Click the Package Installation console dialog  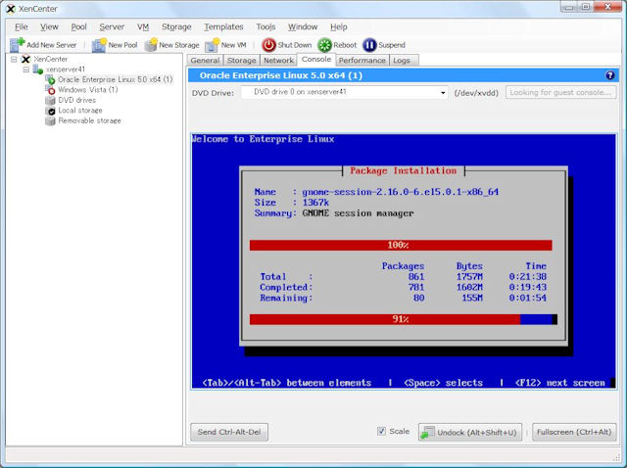click(404, 256)
